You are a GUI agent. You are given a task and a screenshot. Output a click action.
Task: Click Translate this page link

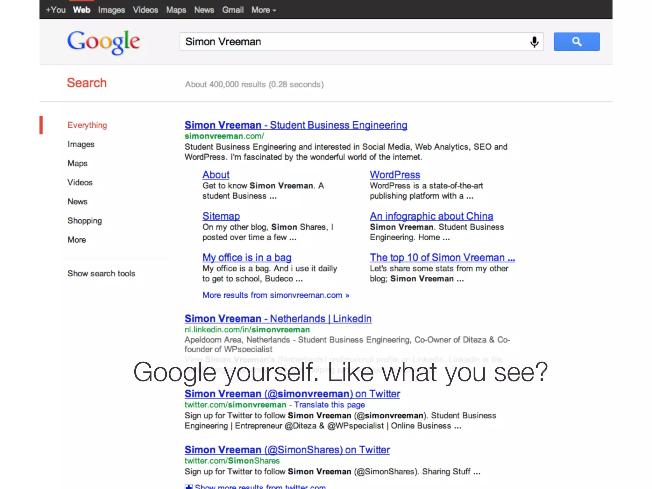pos(330,405)
